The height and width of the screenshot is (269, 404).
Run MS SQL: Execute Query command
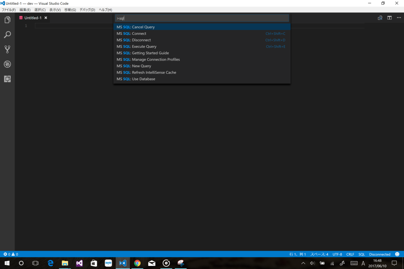point(202,46)
